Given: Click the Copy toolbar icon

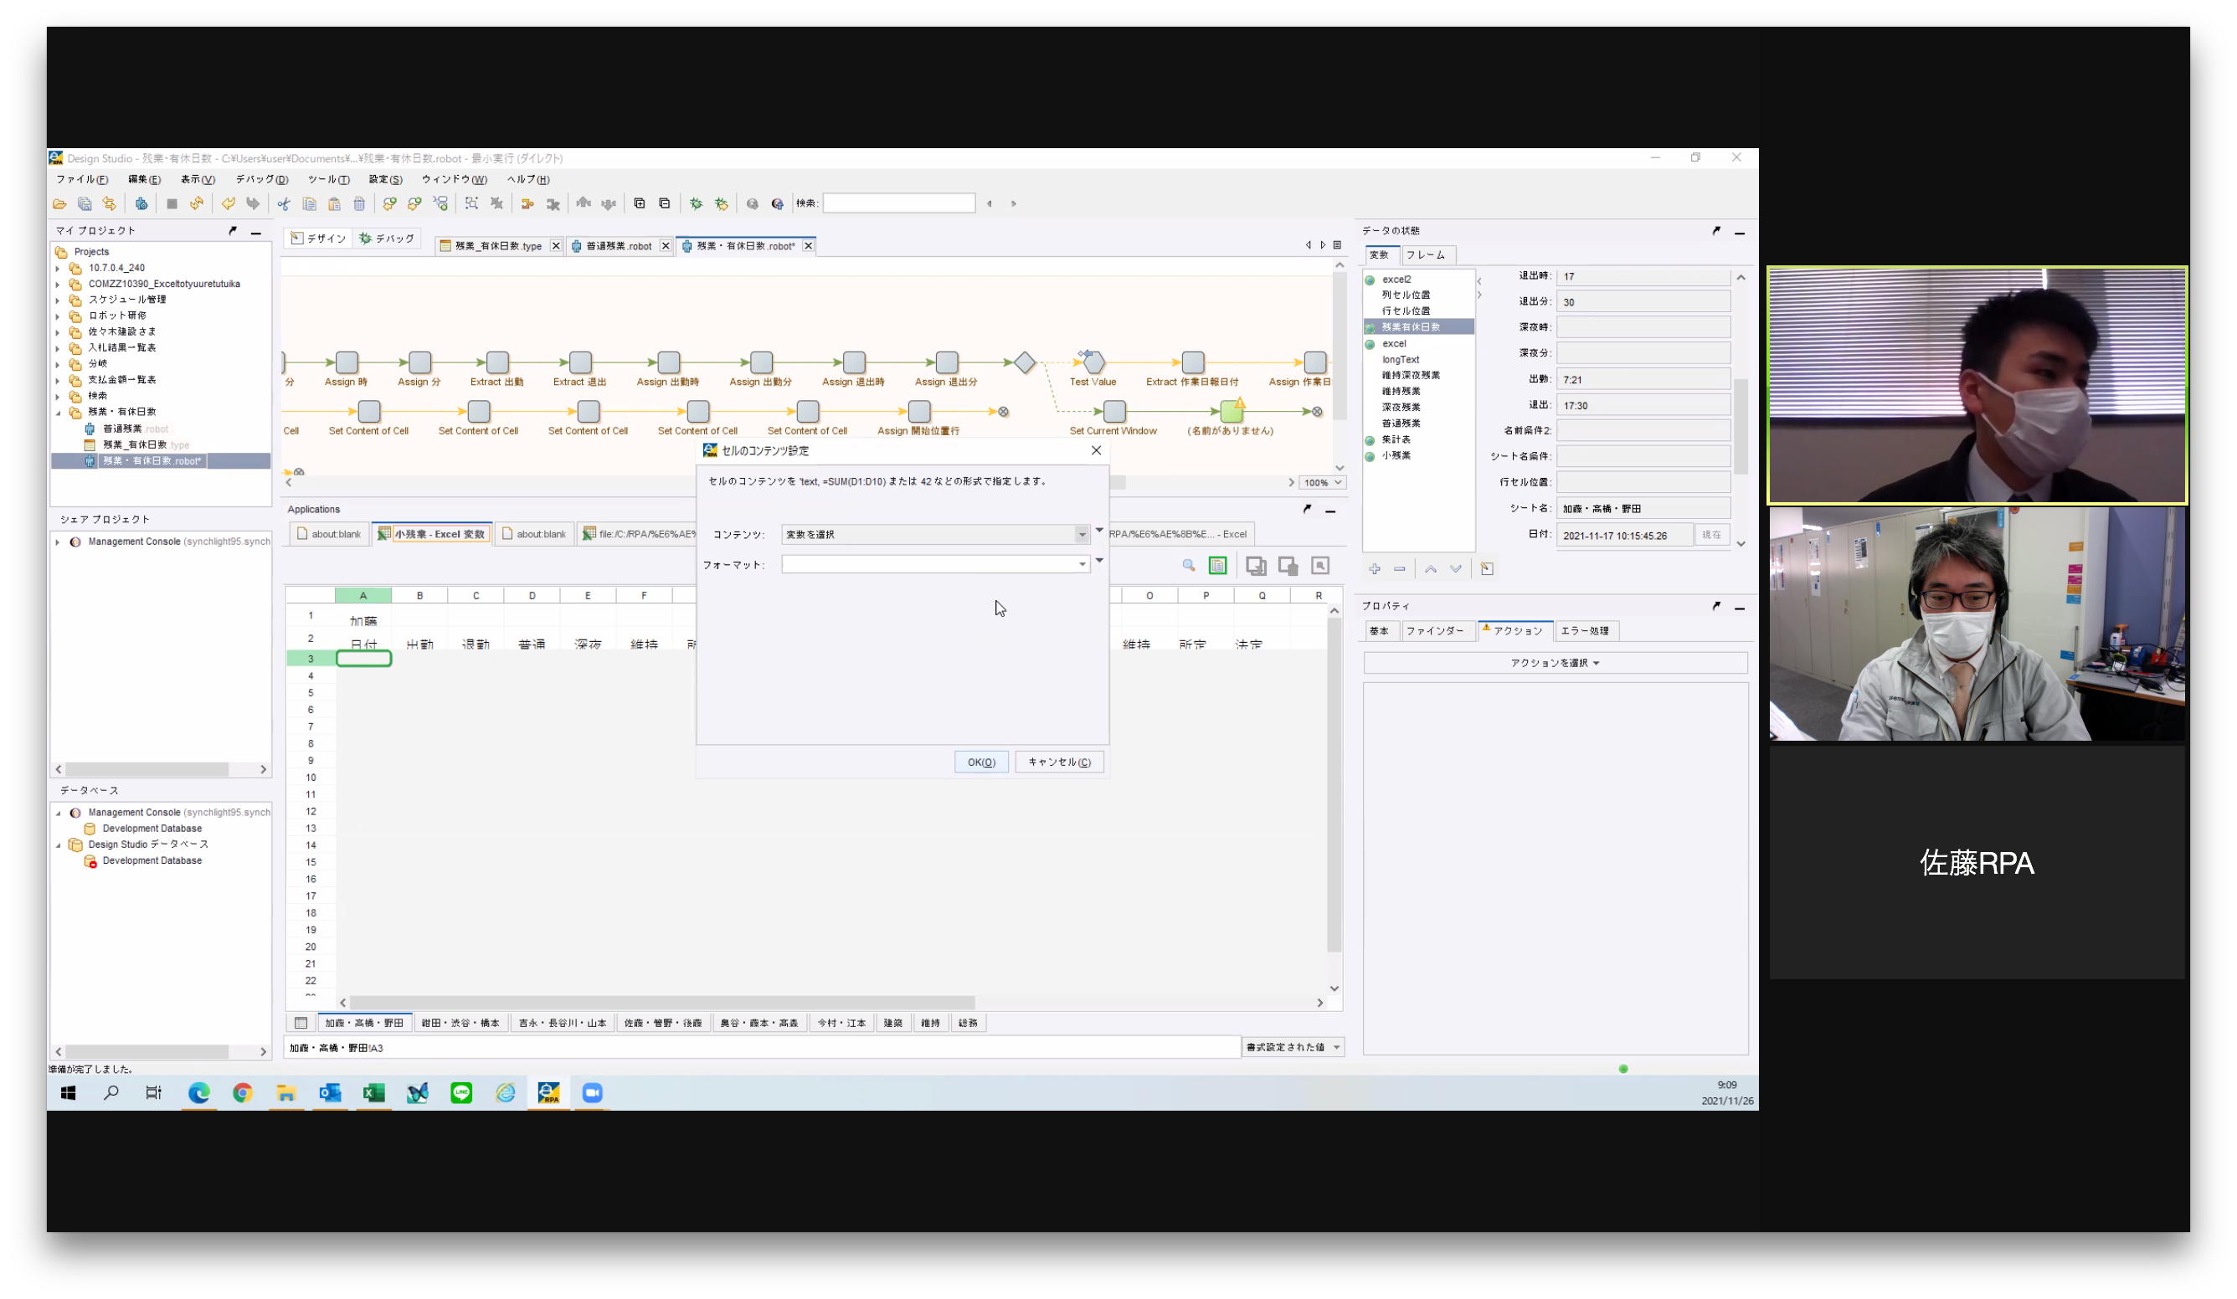Looking at the screenshot, I should [310, 204].
